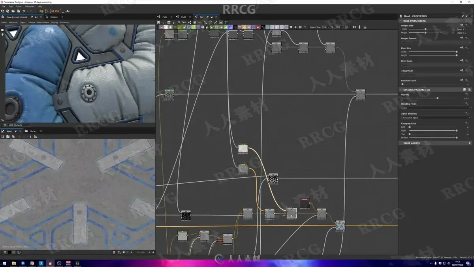Select the blue pattern output node
Image resolution: width=474 pixels, height=267 pixels.
point(340,226)
